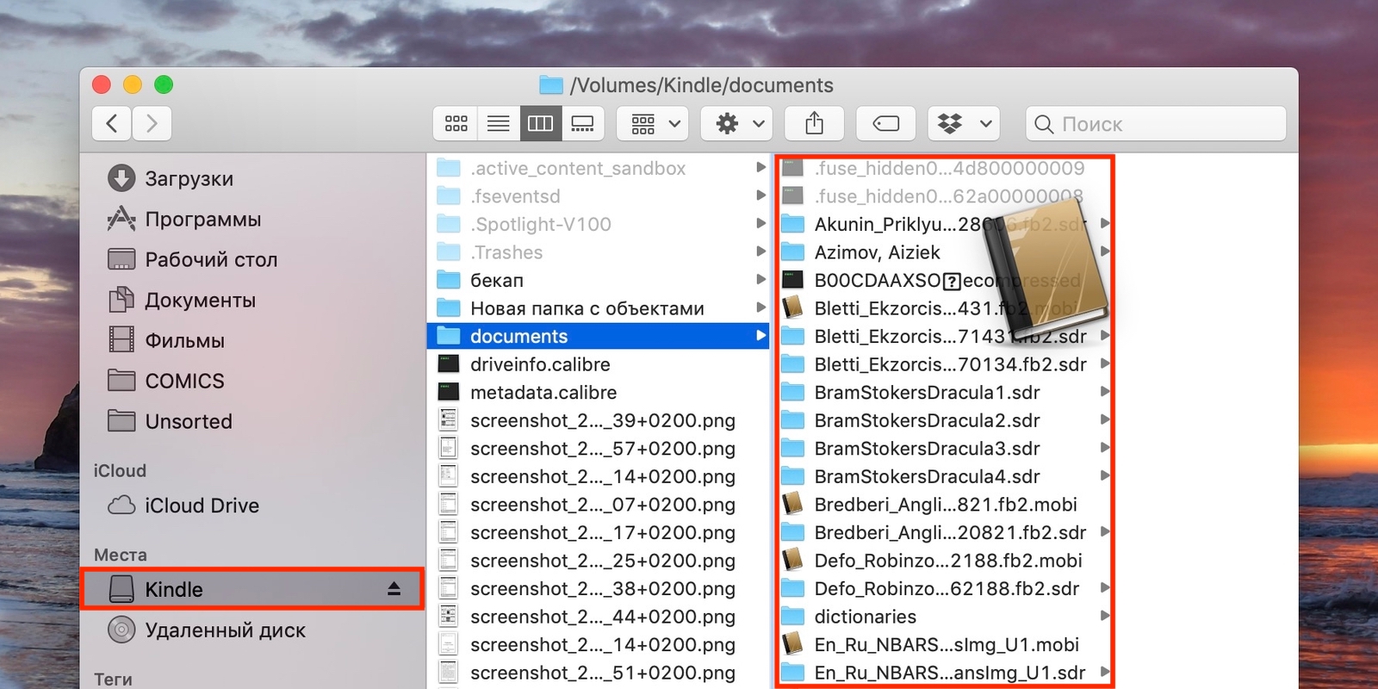Click the Edit Tags toolbar button

click(885, 124)
